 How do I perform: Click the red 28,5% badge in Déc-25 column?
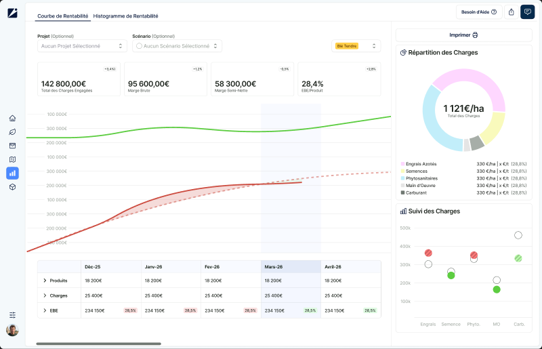[130, 310]
